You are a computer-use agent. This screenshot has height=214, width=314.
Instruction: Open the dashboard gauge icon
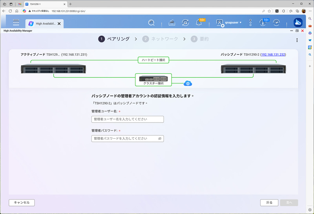(x=276, y=23)
